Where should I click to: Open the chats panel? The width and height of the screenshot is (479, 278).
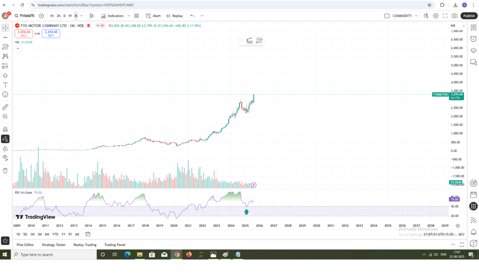pos(473,62)
